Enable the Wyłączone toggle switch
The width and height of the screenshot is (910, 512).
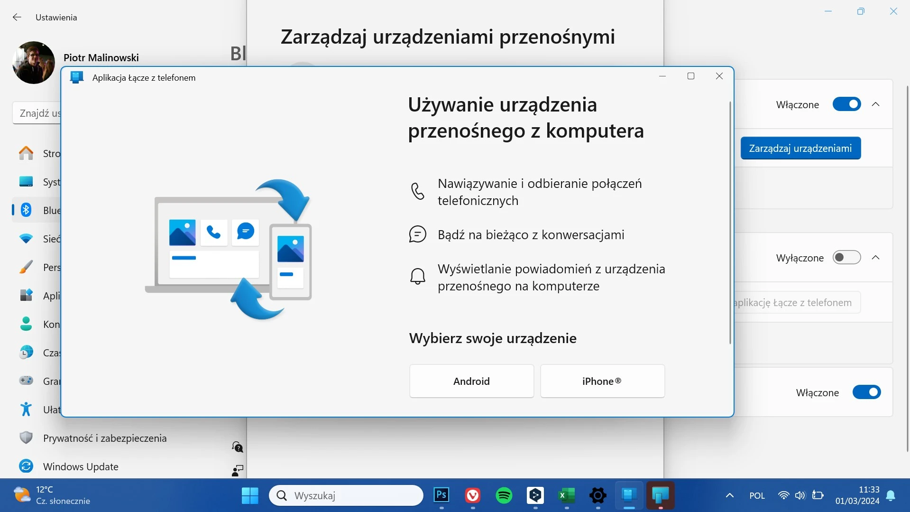tap(846, 258)
